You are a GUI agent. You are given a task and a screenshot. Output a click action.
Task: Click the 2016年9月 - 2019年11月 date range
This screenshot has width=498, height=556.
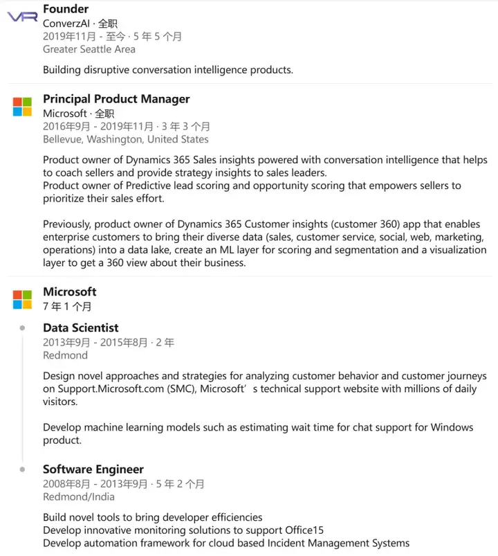point(98,127)
